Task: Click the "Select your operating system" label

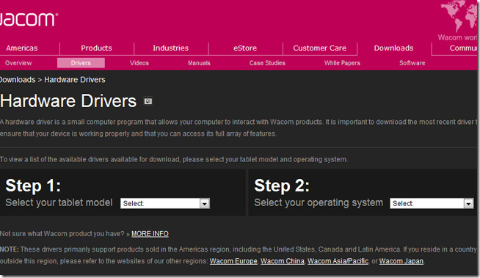Action: point(319,202)
